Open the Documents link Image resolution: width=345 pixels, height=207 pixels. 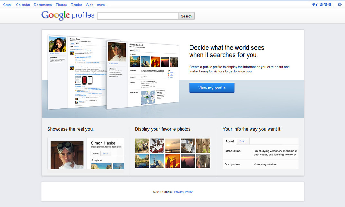pyautogui.click(x=43, y=5)
